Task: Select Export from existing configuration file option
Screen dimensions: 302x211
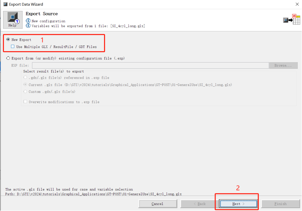Action: (8, 58)
